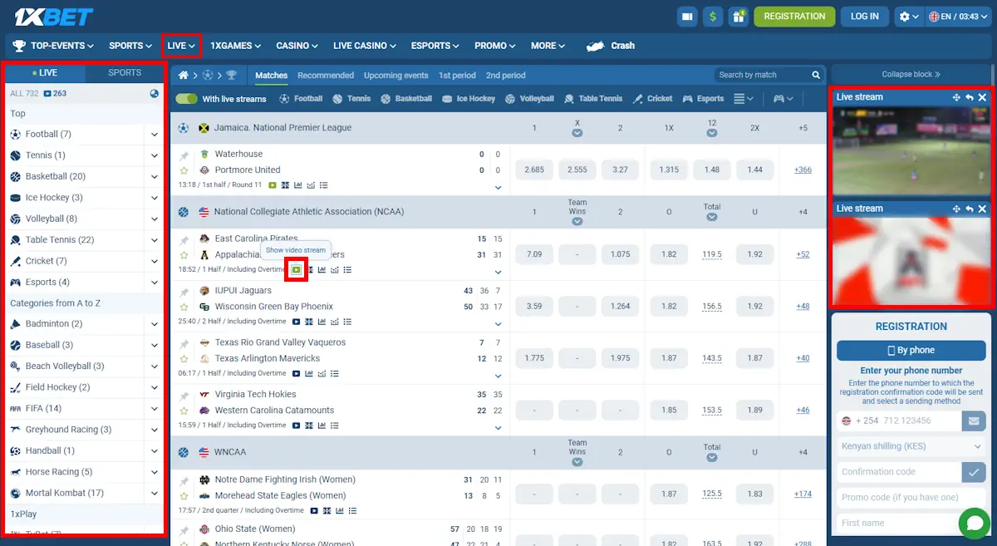Open the gift promotions icon with notification badge
The width and height of the screenshot is (997, 546).
coord(738,16)
